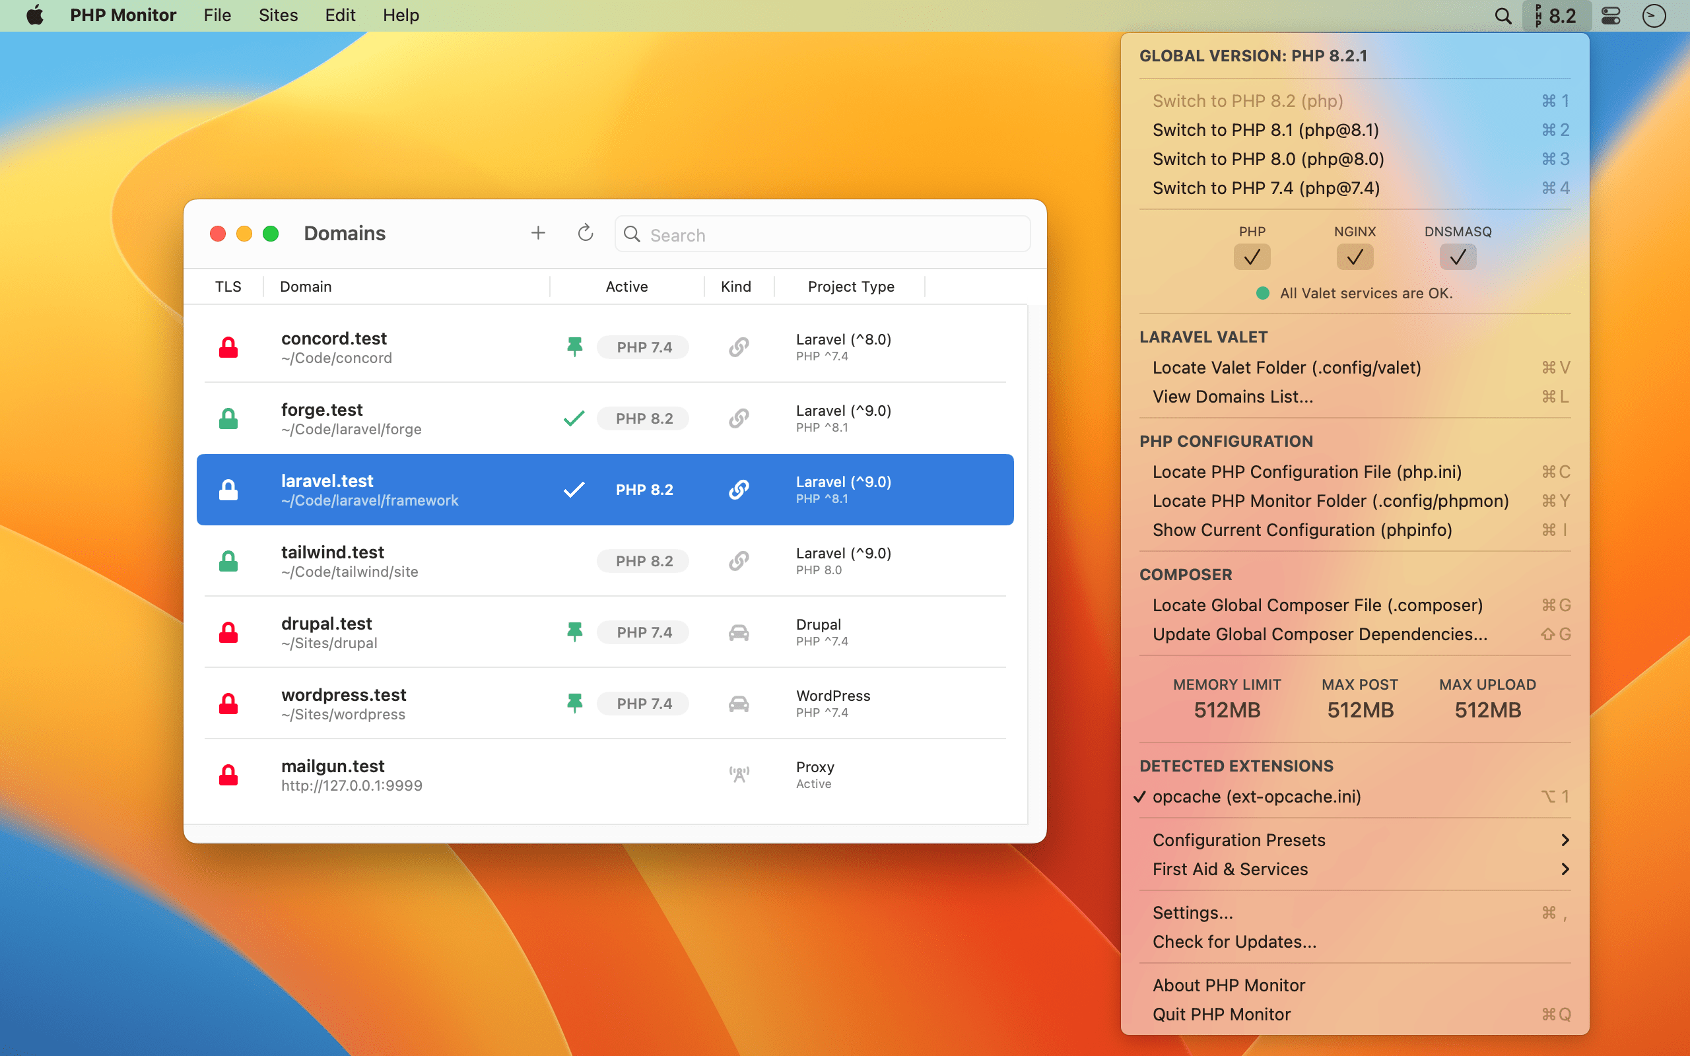Open the File menu
Image resolution: width=1690 pixels, height=1056 pixels.
[217, 15]
